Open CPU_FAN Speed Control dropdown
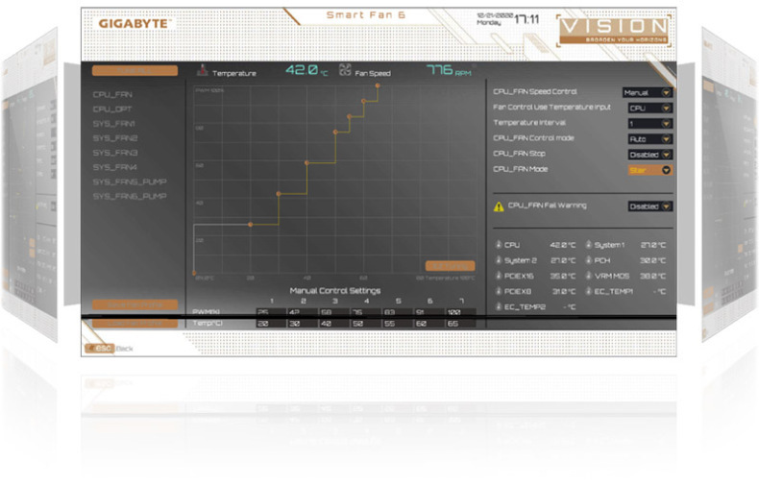The image size is (759, 486). tap(648, 92)
